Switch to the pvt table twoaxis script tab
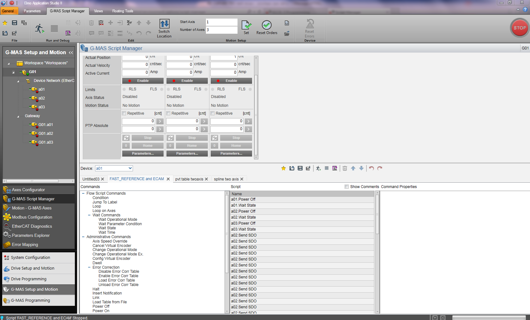 (189, 179)
